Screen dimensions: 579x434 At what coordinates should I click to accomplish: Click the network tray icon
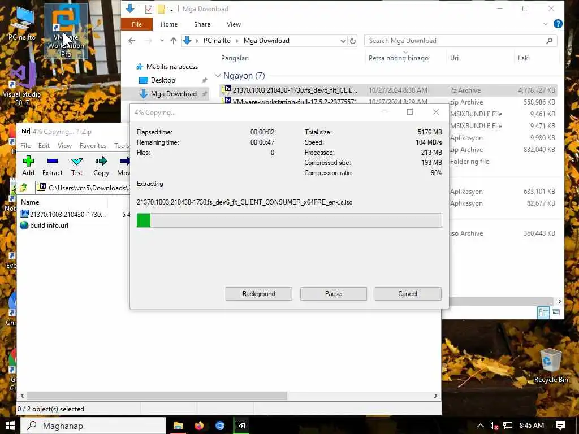(508, 426)
